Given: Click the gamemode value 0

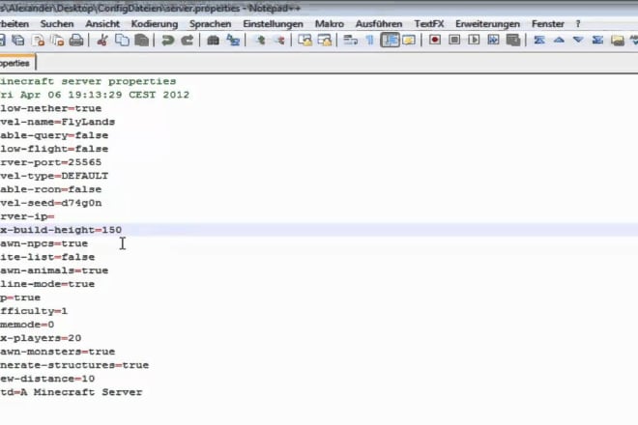Looking at the screenshot, I should [x=51, y=325].
